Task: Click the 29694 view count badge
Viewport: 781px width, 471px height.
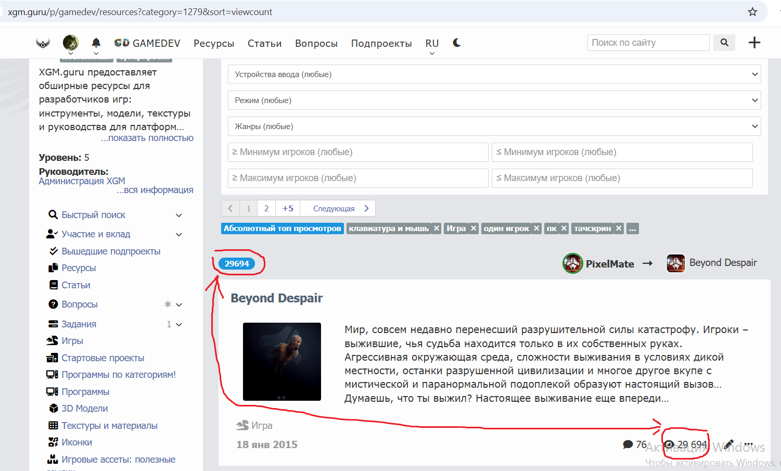Action: (237, 263)
